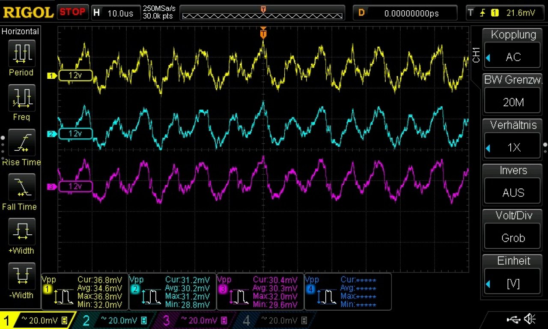The image size is (548, 329).
Task: Click the orange trigger position marker on waveform
Action: coord(263,33)
